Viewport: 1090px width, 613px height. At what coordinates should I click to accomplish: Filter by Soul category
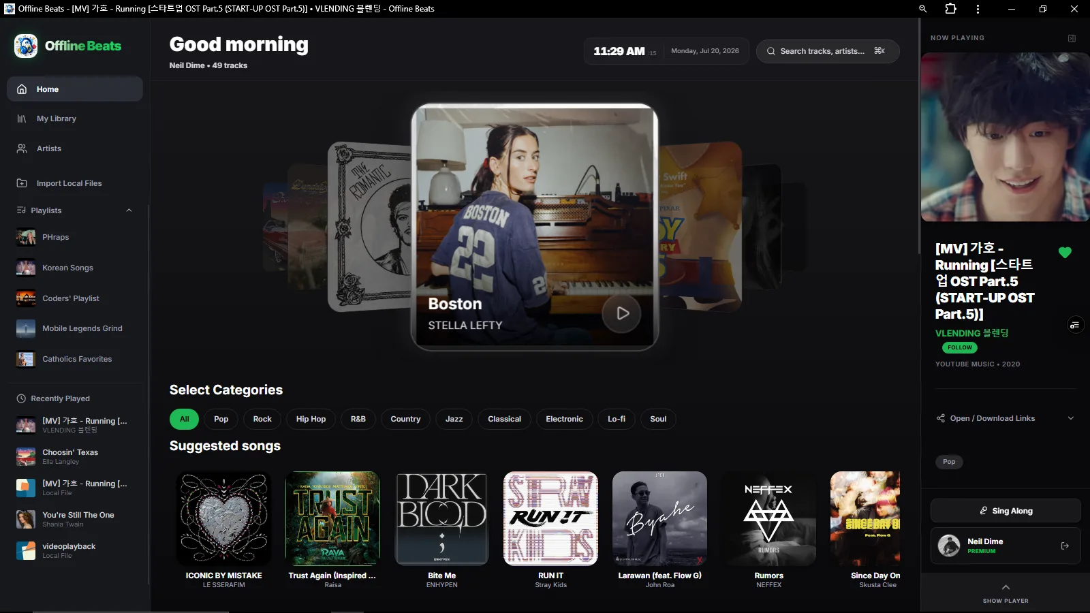pos(658,419)
